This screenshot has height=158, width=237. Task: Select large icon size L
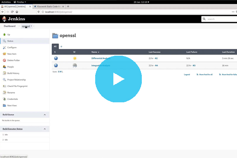pyautogui.click(x=62, y=71)
